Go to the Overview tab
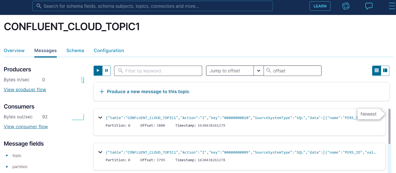Viewport: 396px width, 173px height. tap(14, 51)
